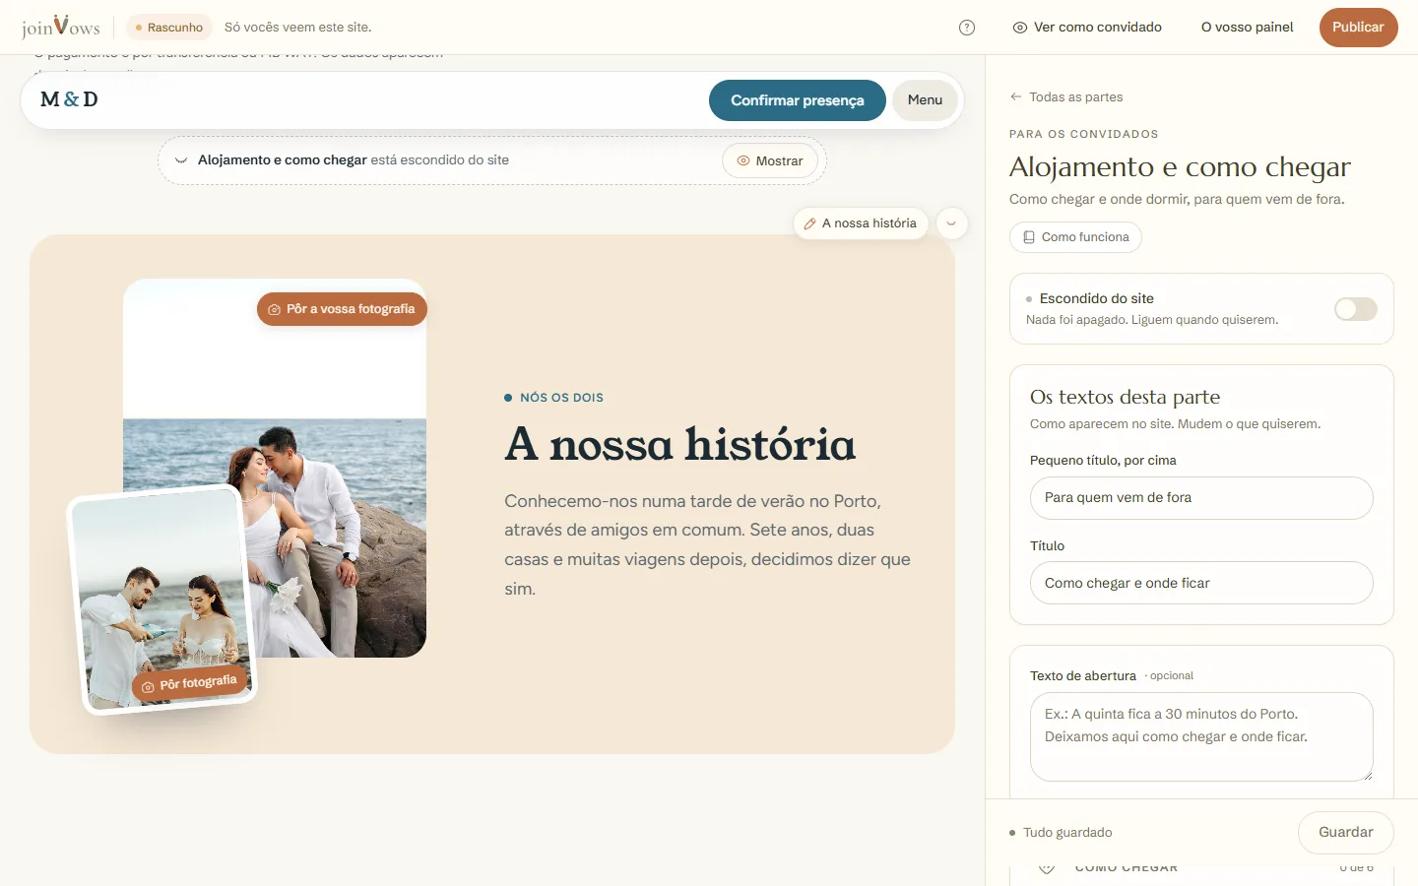1418x886 pixels.
Task: Show the hidden Alojamento section with Mostrar
Action: (x=770, y=160)
